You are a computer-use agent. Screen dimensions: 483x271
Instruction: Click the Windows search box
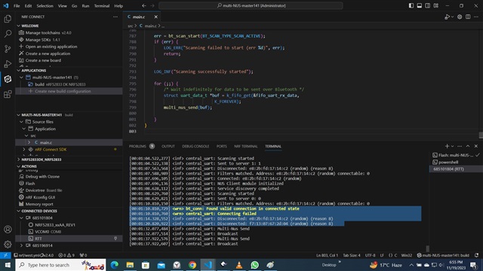click(x=60, y=265)
